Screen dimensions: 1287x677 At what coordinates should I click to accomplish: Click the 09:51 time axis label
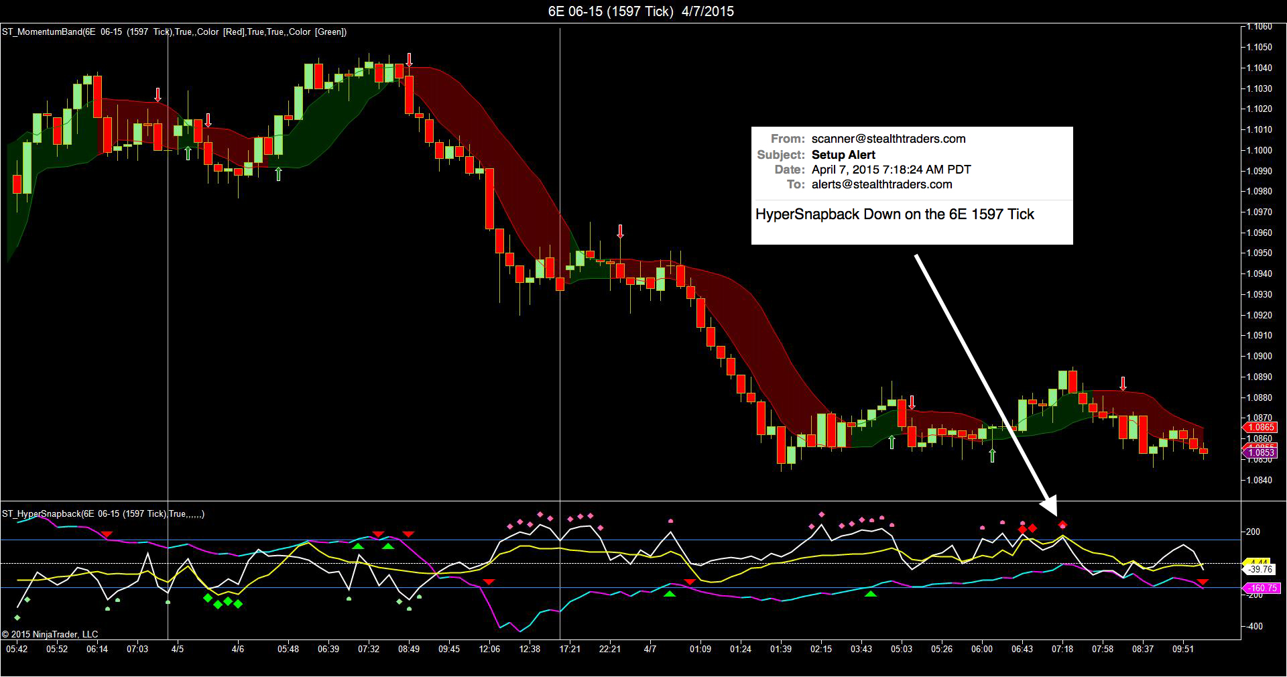point(1183,649)
